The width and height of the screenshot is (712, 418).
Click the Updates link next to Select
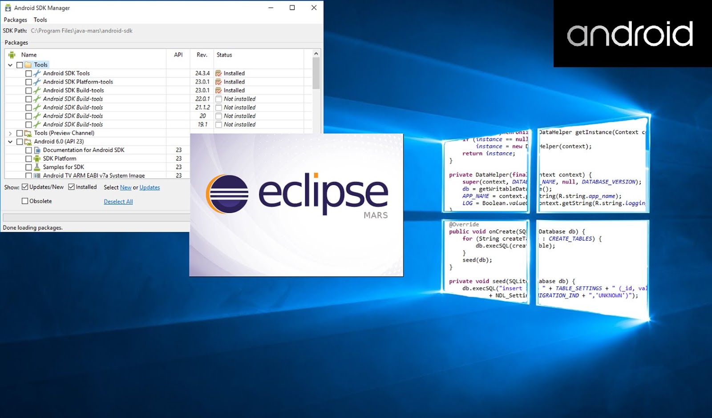pyautogui.click(x=150, y=187)
